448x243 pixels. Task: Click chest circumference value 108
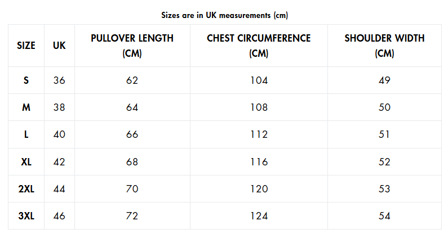tap(259, 107)
